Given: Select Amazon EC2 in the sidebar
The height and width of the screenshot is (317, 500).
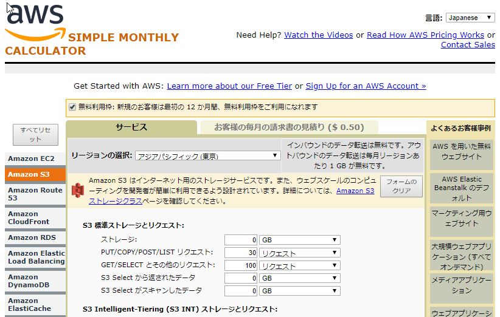Looking at the screenshot, I should coord(35,158).
